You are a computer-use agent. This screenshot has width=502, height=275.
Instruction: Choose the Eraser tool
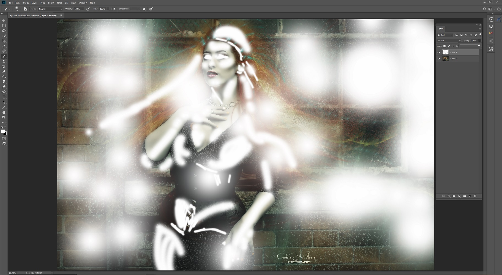4,72
